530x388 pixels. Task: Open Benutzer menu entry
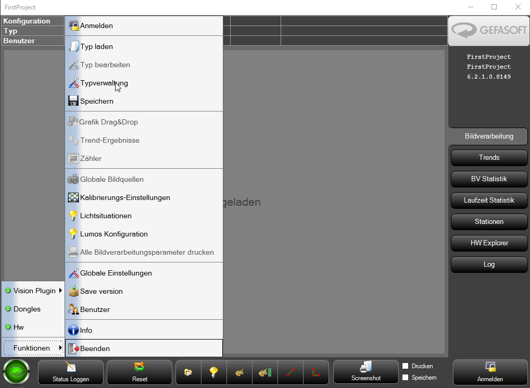coord(144,309)
